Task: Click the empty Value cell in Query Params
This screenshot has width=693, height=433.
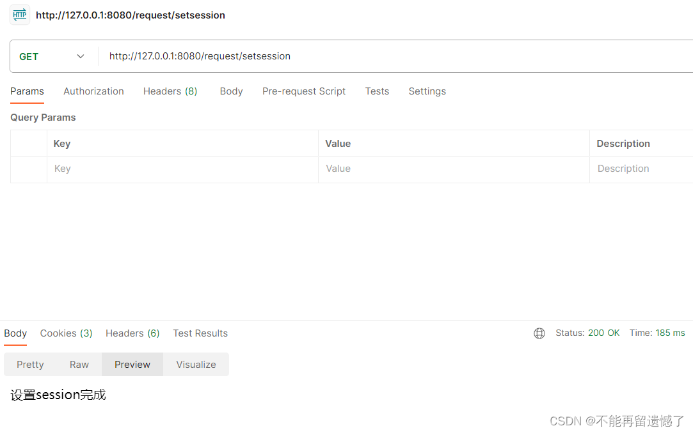Action: [x=454, y=169]
